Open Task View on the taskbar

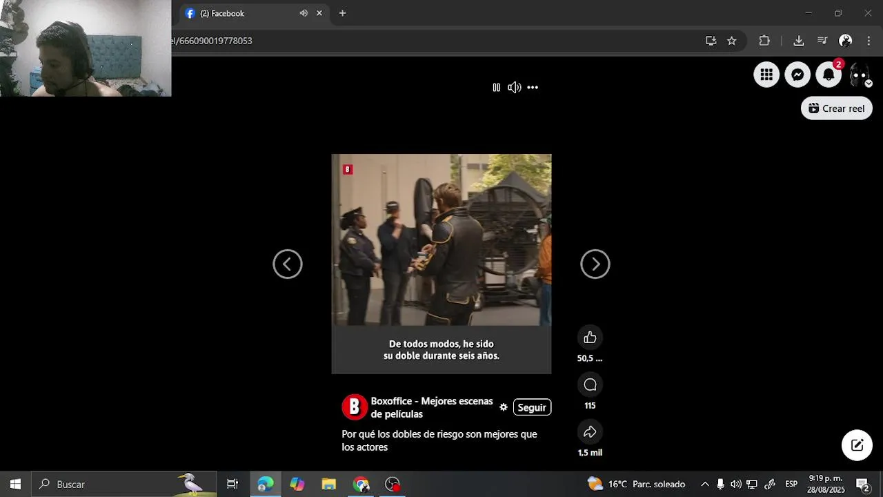pos(232,484)
